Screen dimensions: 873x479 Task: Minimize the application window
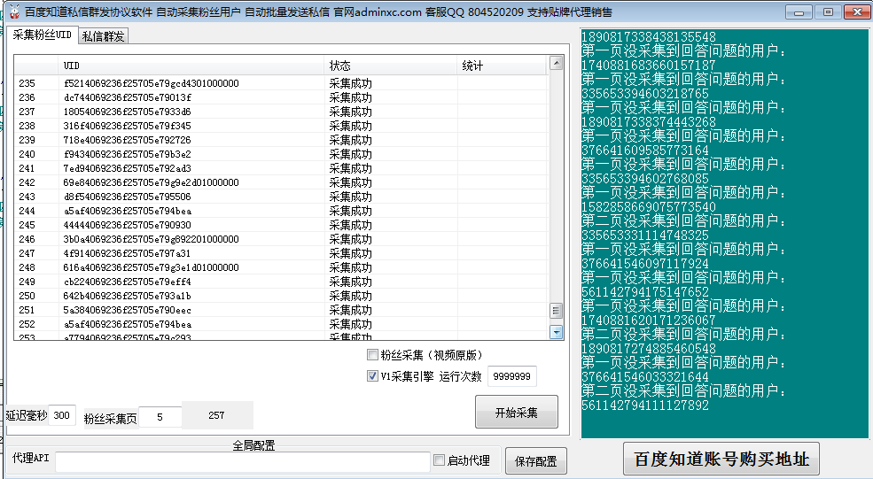[x=799, y=12]
